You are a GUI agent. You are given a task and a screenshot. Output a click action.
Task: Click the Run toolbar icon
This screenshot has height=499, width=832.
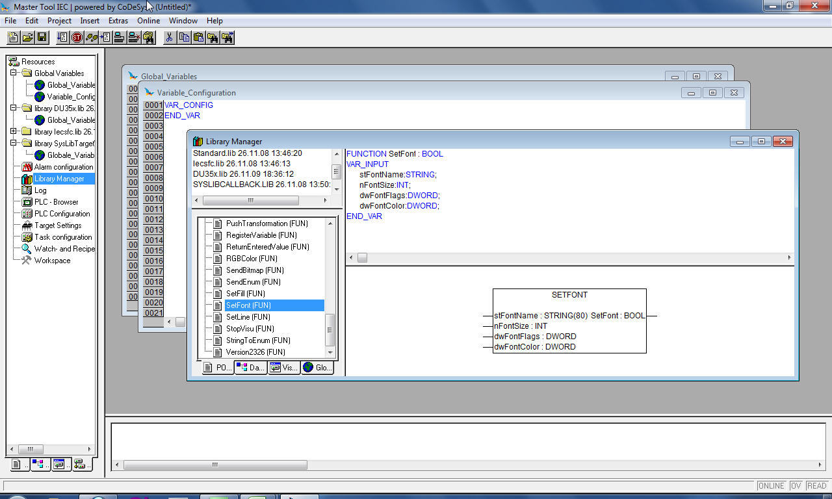point(63,38)
